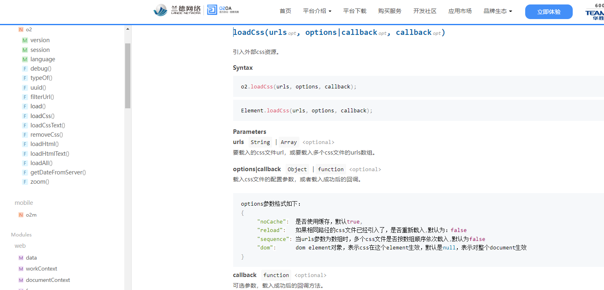Select removeCss() in the sidebar
This screenshot has height=290, width=604.
(x=47, y=135)
